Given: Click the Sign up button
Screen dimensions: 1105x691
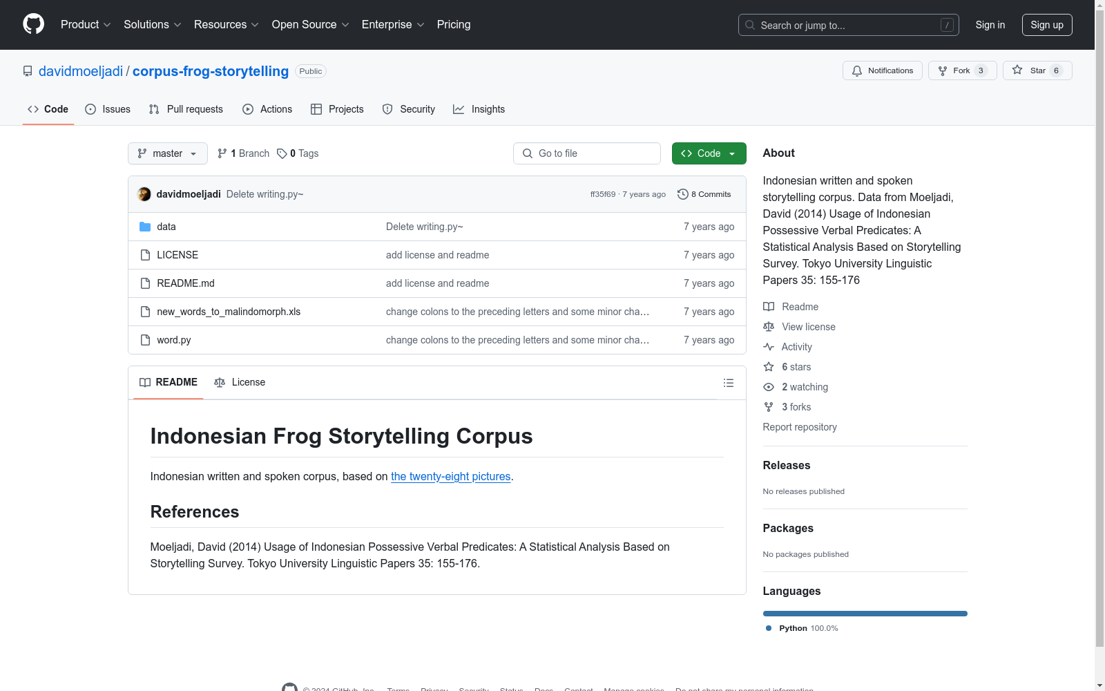Looking at the screenshot, I should [1047, 25].
